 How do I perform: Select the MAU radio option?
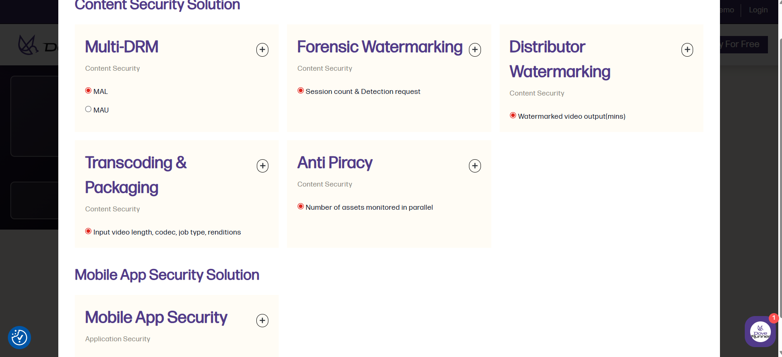88,109
